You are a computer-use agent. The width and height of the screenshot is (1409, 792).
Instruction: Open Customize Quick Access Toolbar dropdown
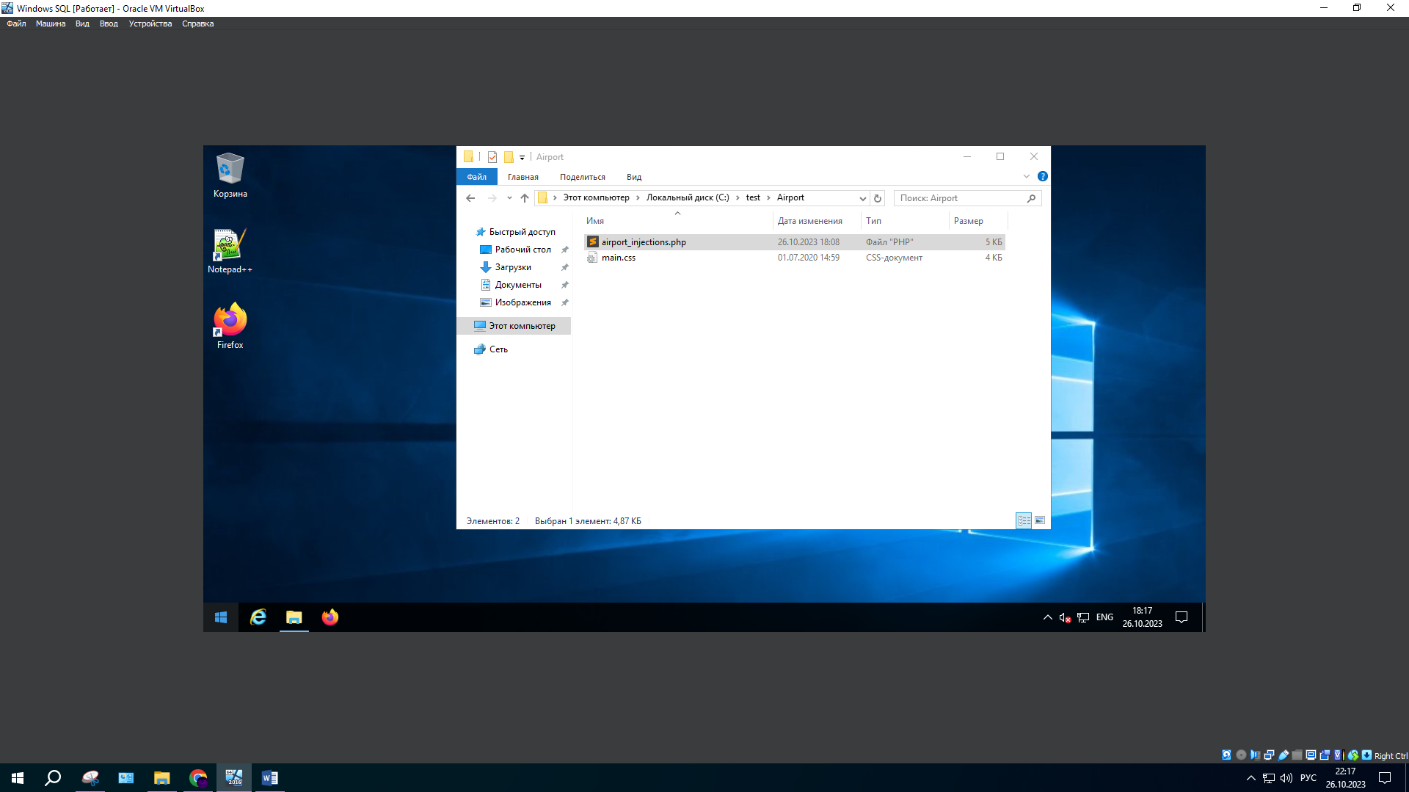coord(523,157)
